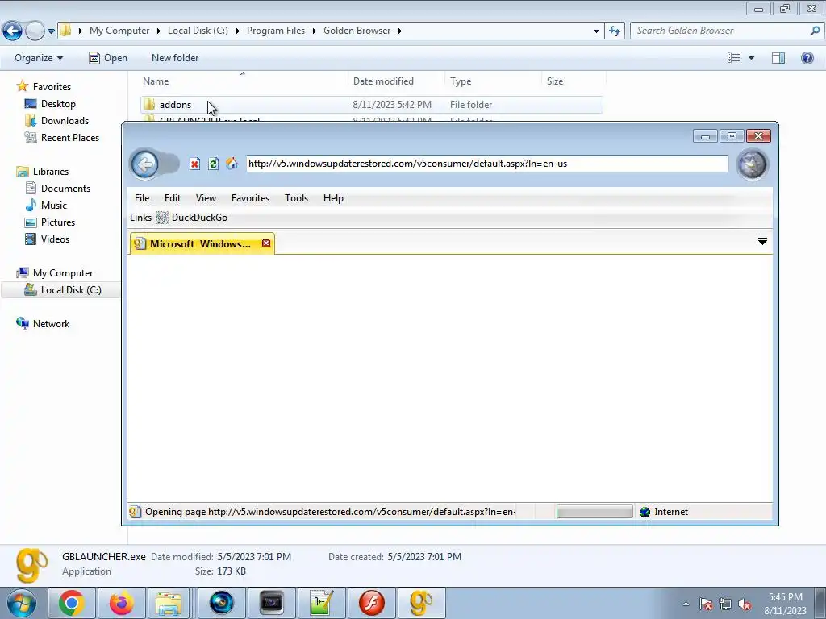Close the Microsoft Windows tab with red X

point(266,243)
